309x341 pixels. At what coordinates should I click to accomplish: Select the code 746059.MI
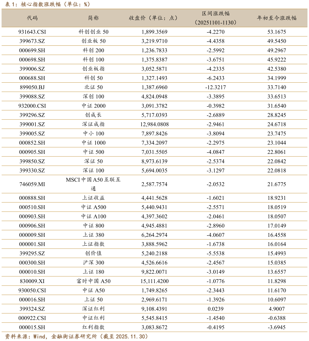(x=32, y=184)
